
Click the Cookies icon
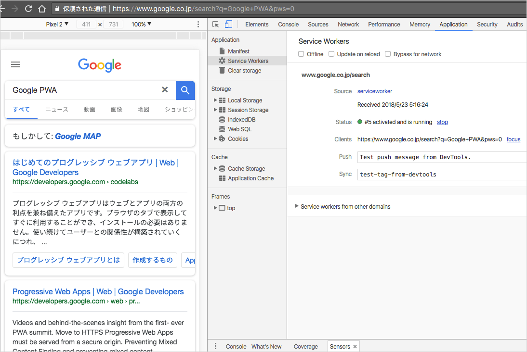[222, 138]
